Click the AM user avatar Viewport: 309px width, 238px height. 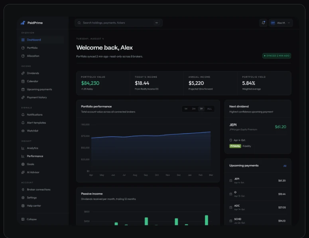coord(273,23)
